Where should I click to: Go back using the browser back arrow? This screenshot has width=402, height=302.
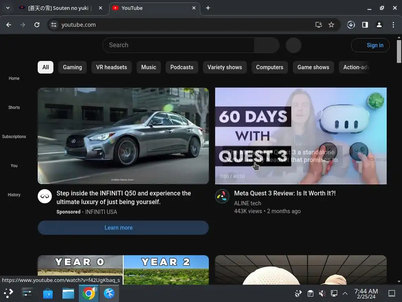[9, 25]
